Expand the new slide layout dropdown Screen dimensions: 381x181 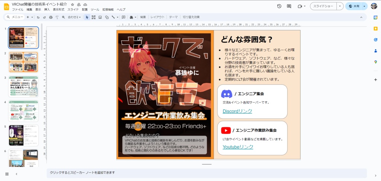click(32, 17)
